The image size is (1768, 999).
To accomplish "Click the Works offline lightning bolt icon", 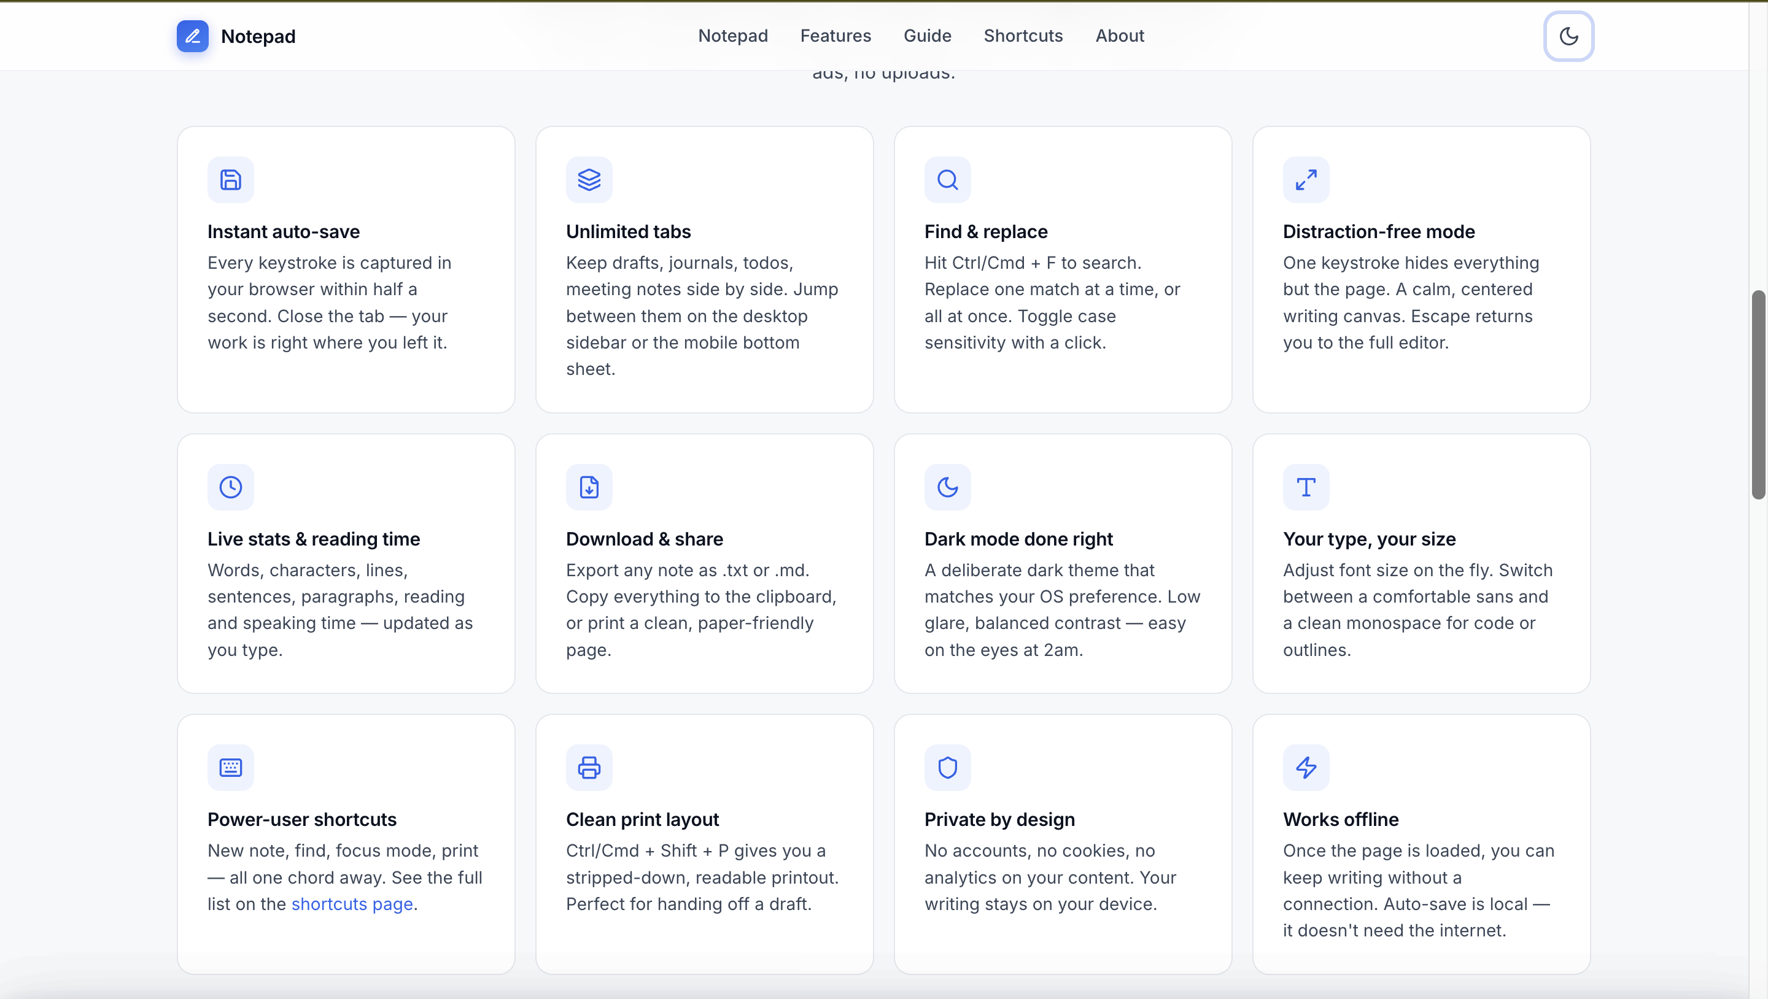I will coord(1306,768).
